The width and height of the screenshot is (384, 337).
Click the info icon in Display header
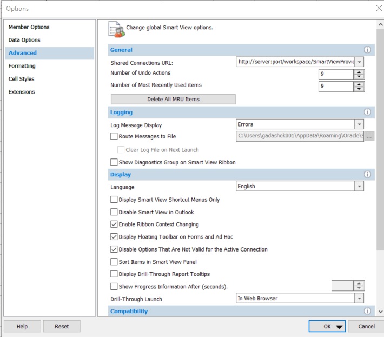pyautogui.click(x=367, y=175)
